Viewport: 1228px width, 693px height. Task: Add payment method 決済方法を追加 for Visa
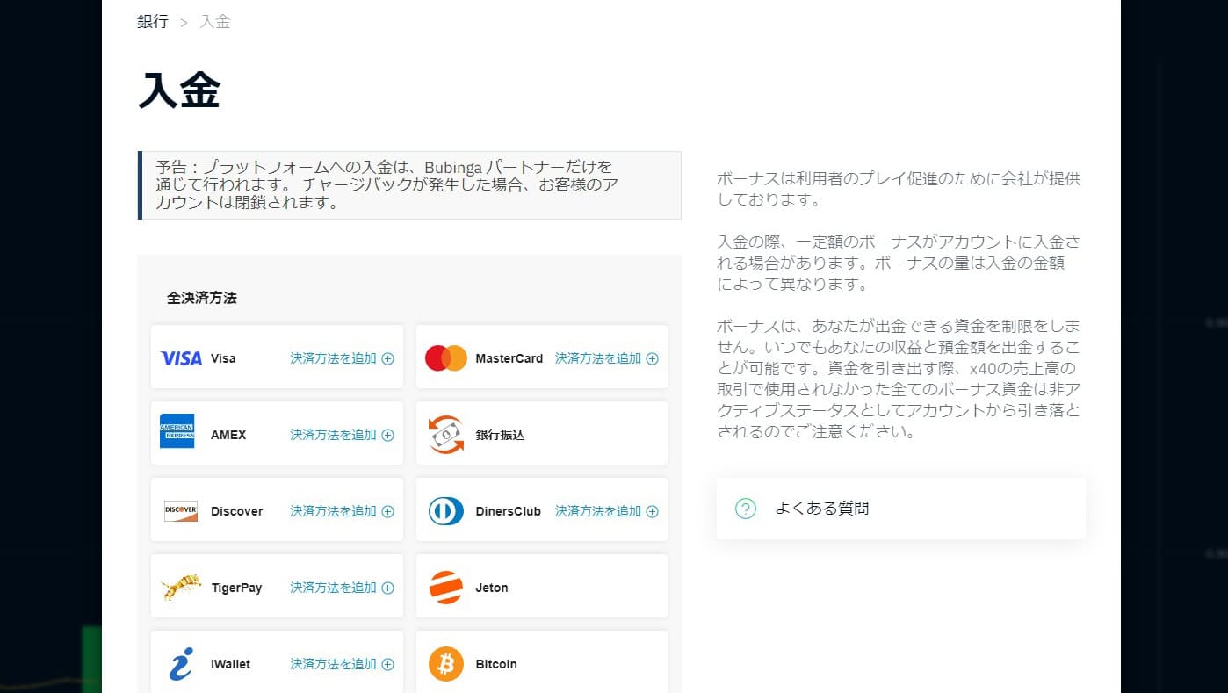point(342,358)
